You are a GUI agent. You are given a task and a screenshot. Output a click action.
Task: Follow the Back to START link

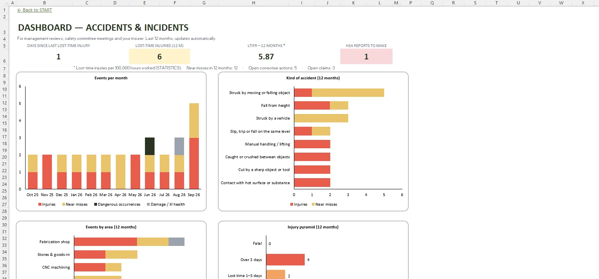[x=35, y=10]
